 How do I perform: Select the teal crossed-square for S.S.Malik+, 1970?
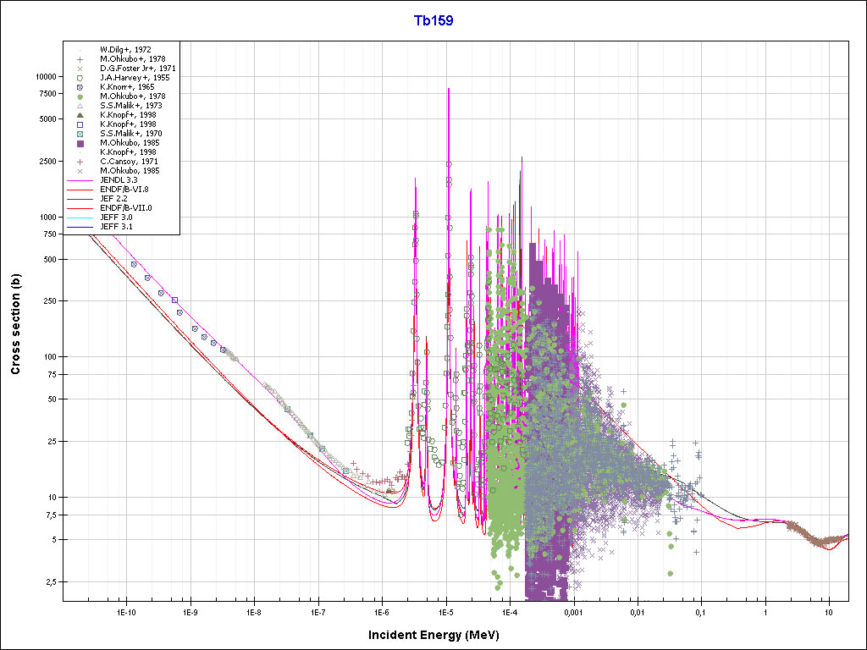coord(79,133)
